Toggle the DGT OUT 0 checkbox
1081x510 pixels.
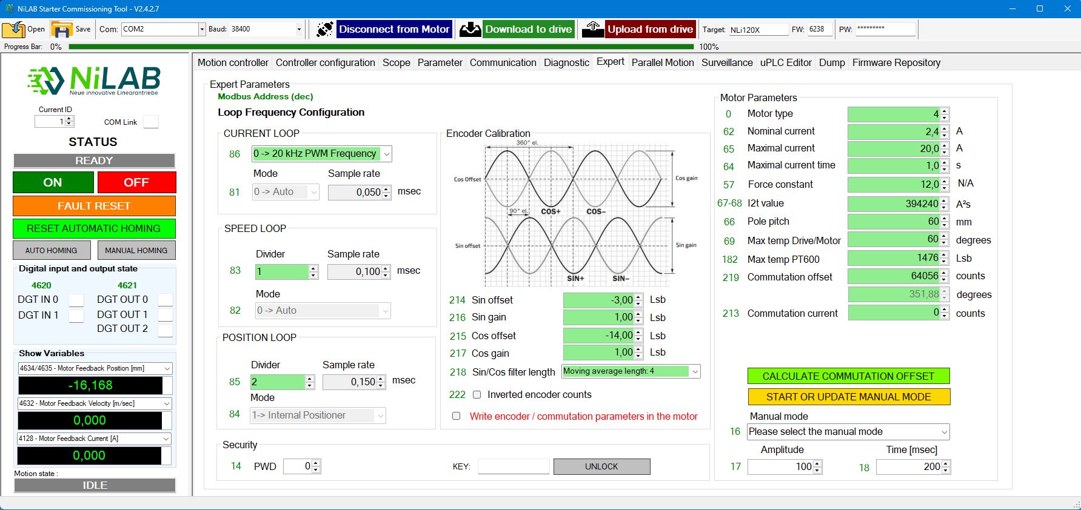click(x=165, y=300)
